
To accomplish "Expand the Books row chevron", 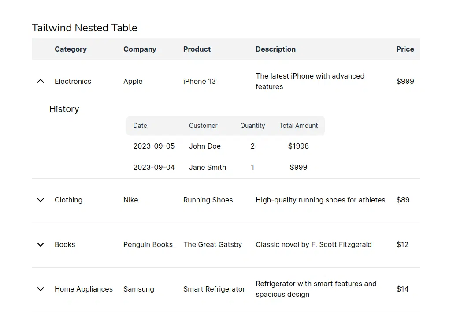I will click(x=41, y=244).
